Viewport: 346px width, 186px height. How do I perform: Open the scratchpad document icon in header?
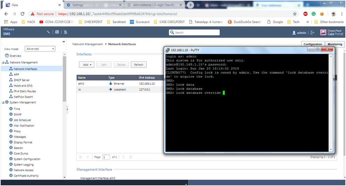click(65, 32)
